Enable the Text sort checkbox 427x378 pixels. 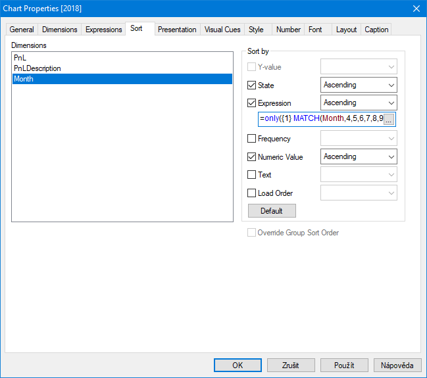(251, 175)
